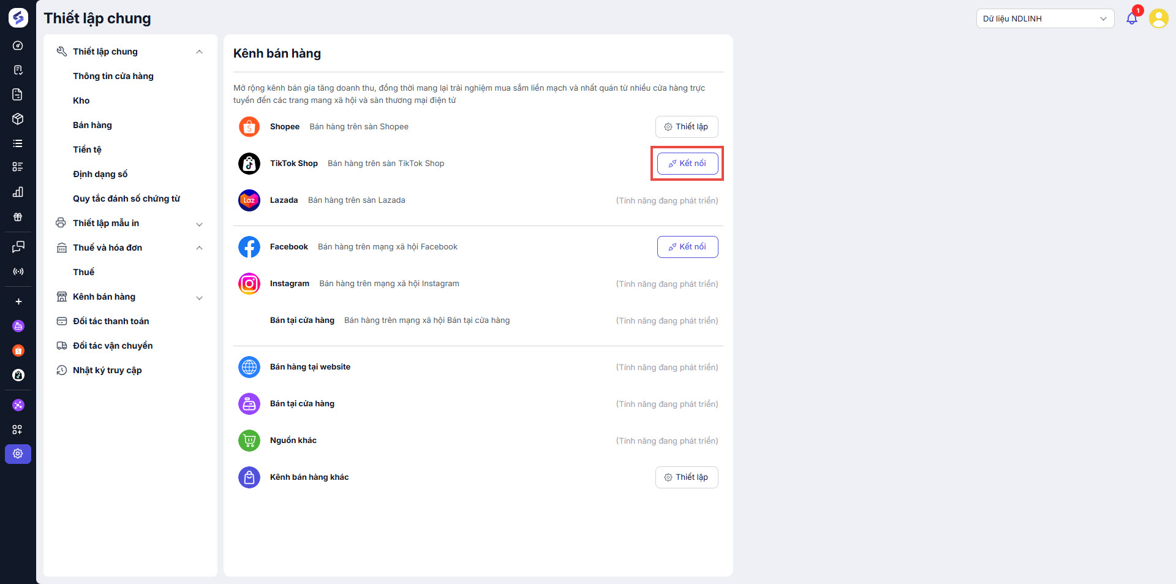Open the Dữ liệu NDLINH dropdown
This screenshot has width=1176, height=584.
tap(1044, 18)
